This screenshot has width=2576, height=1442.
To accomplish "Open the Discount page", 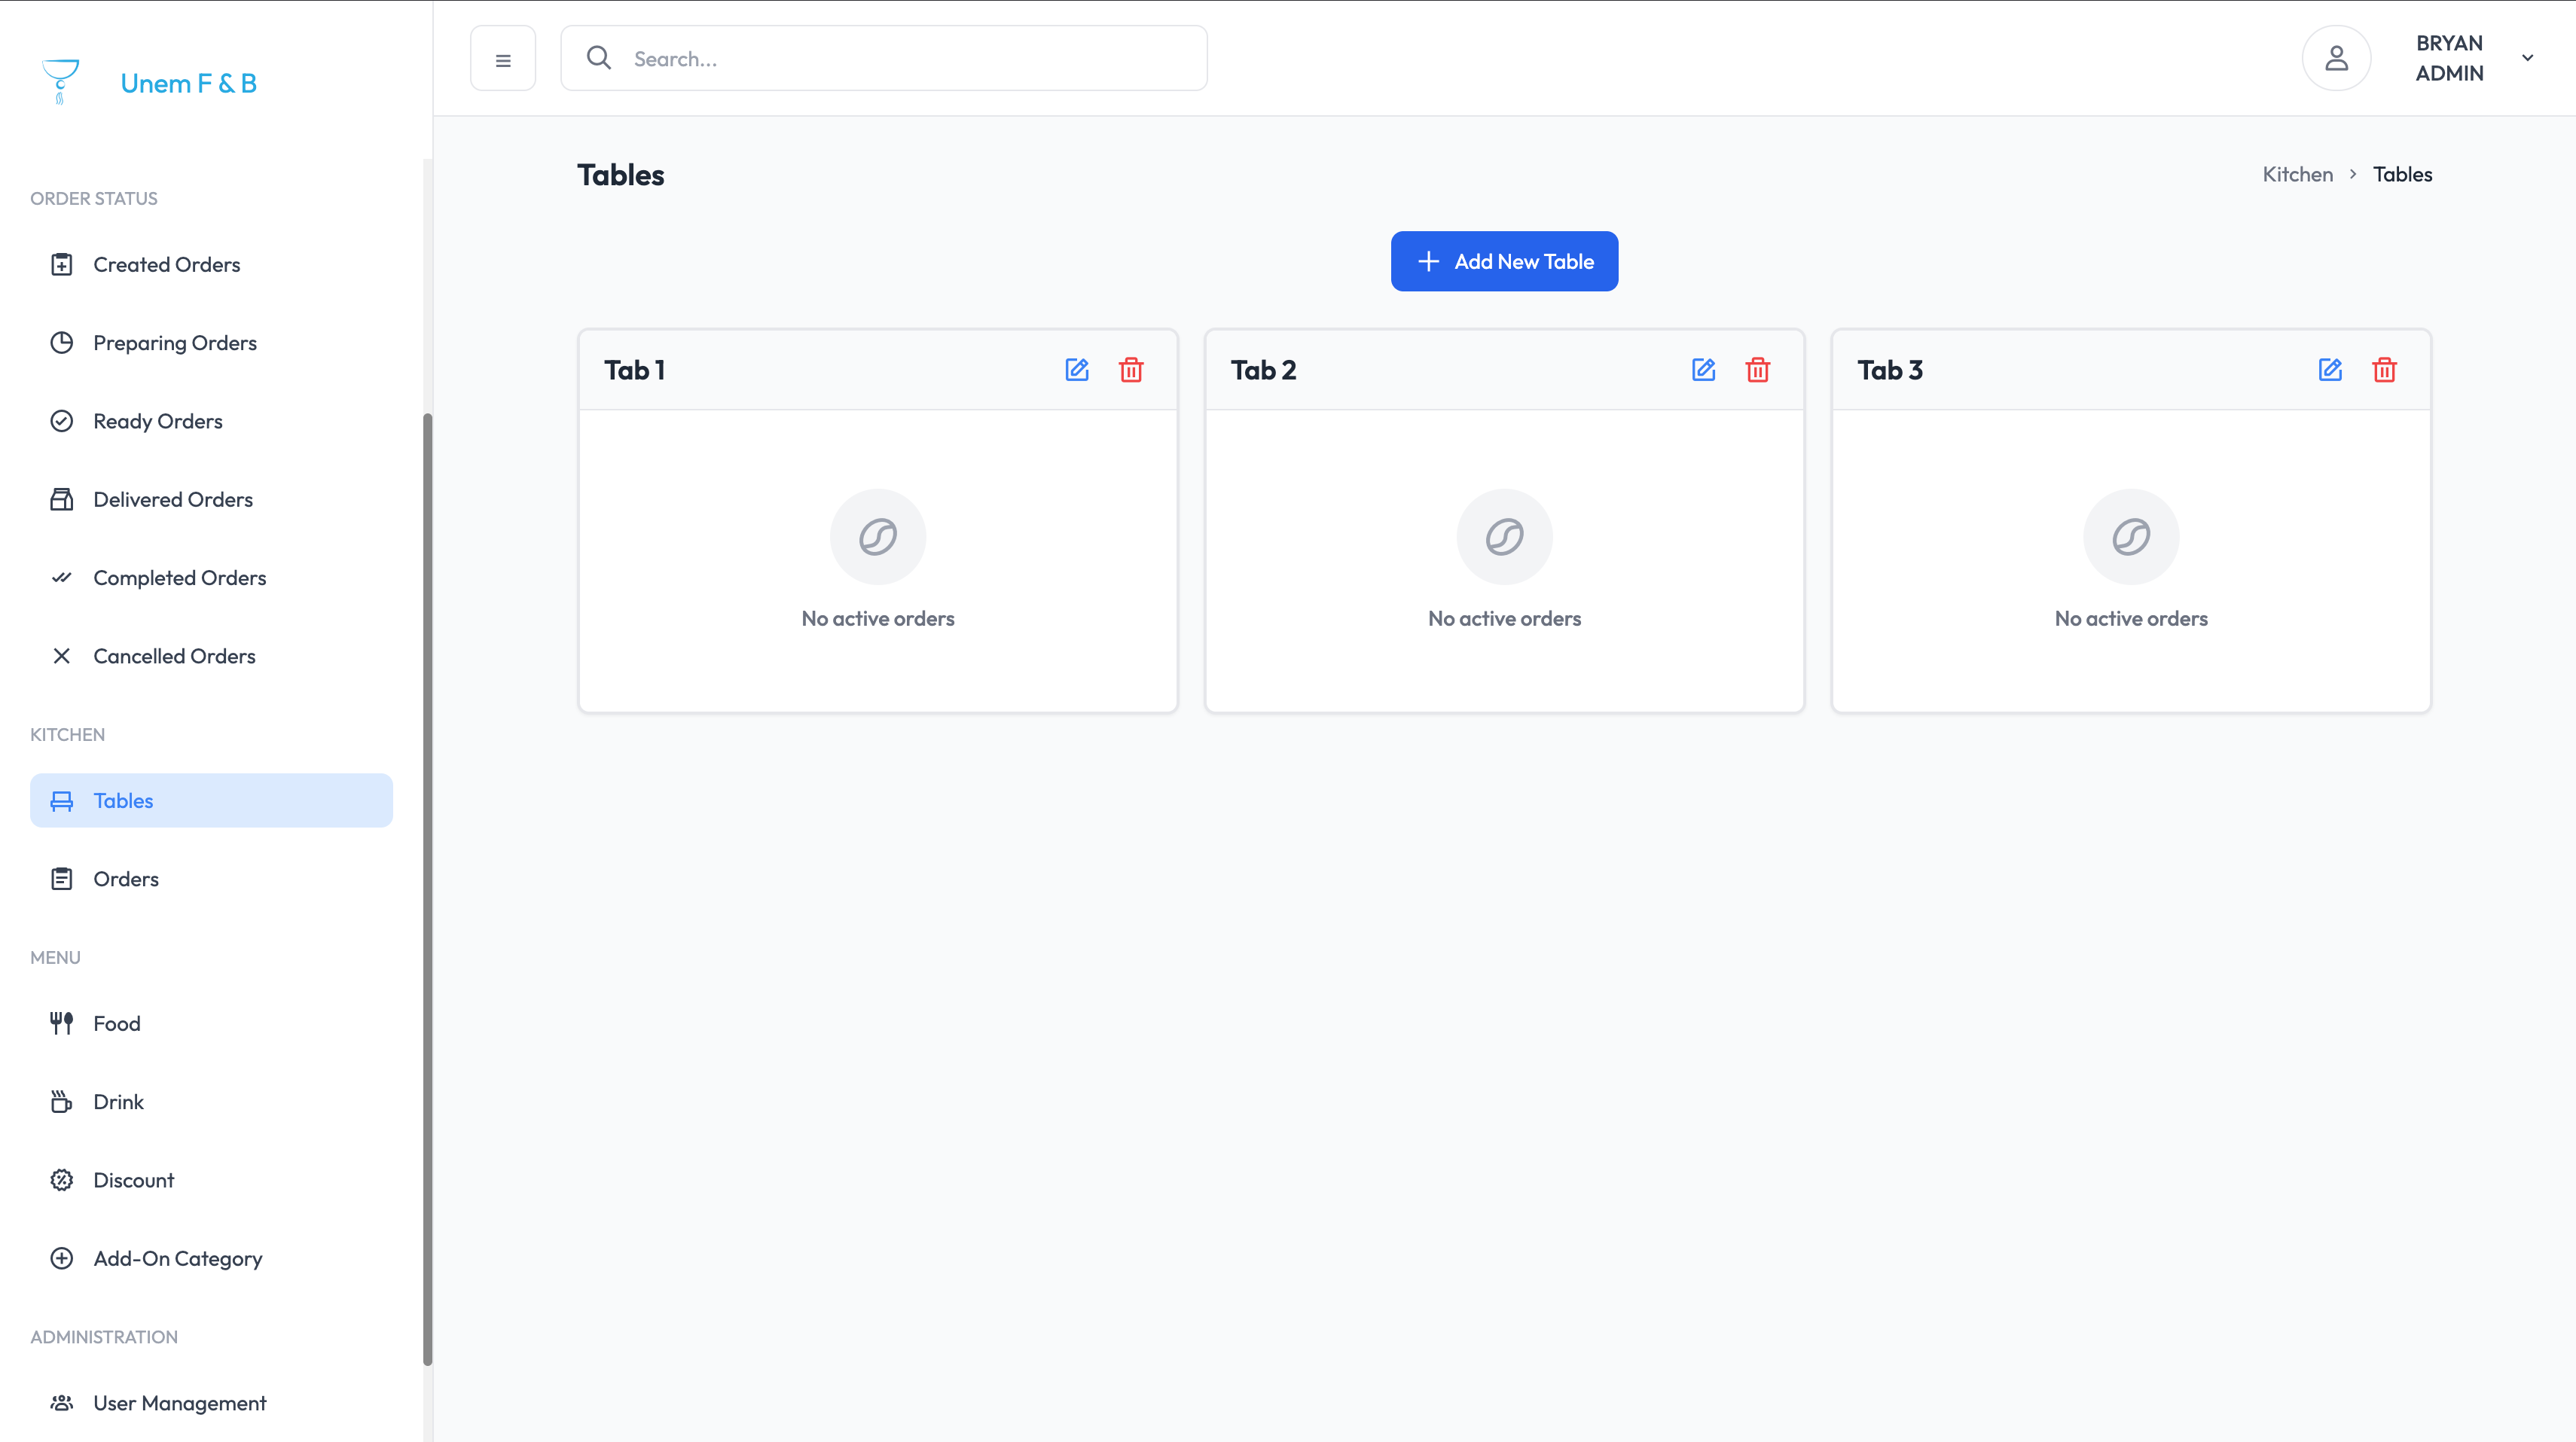I will coord(211,1180).
